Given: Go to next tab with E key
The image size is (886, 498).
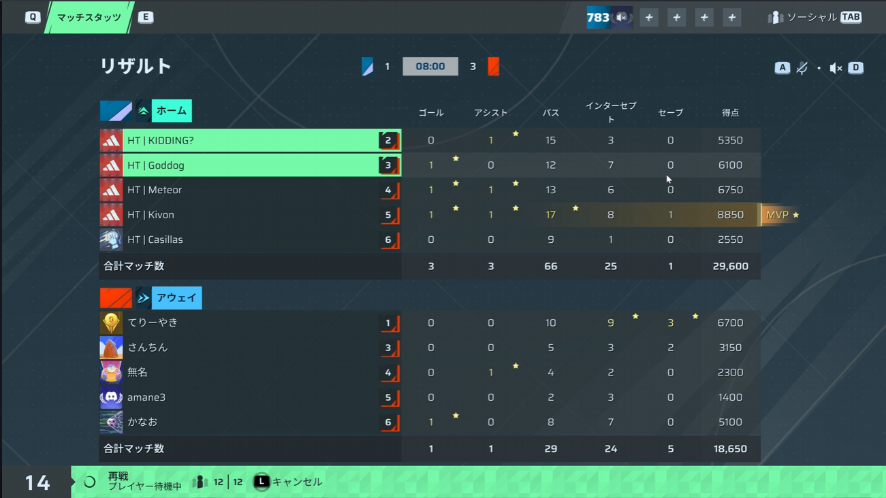Looking at the screenshot, I should click(146, 17).
